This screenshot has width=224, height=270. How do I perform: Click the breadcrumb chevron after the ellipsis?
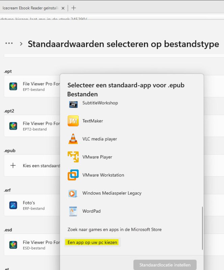point(21,44)
